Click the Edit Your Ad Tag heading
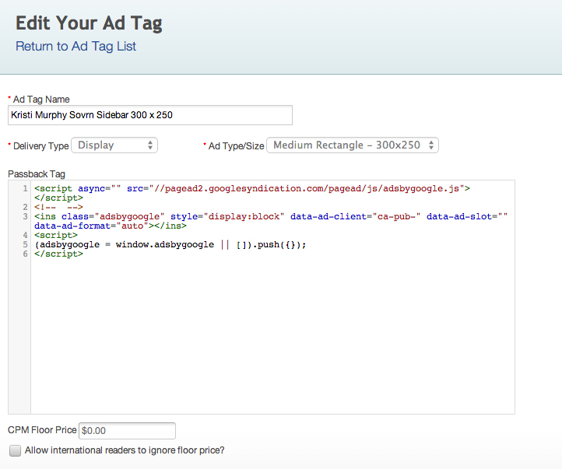562x469 pixels. pyautogui.click(x=89, y=23)
